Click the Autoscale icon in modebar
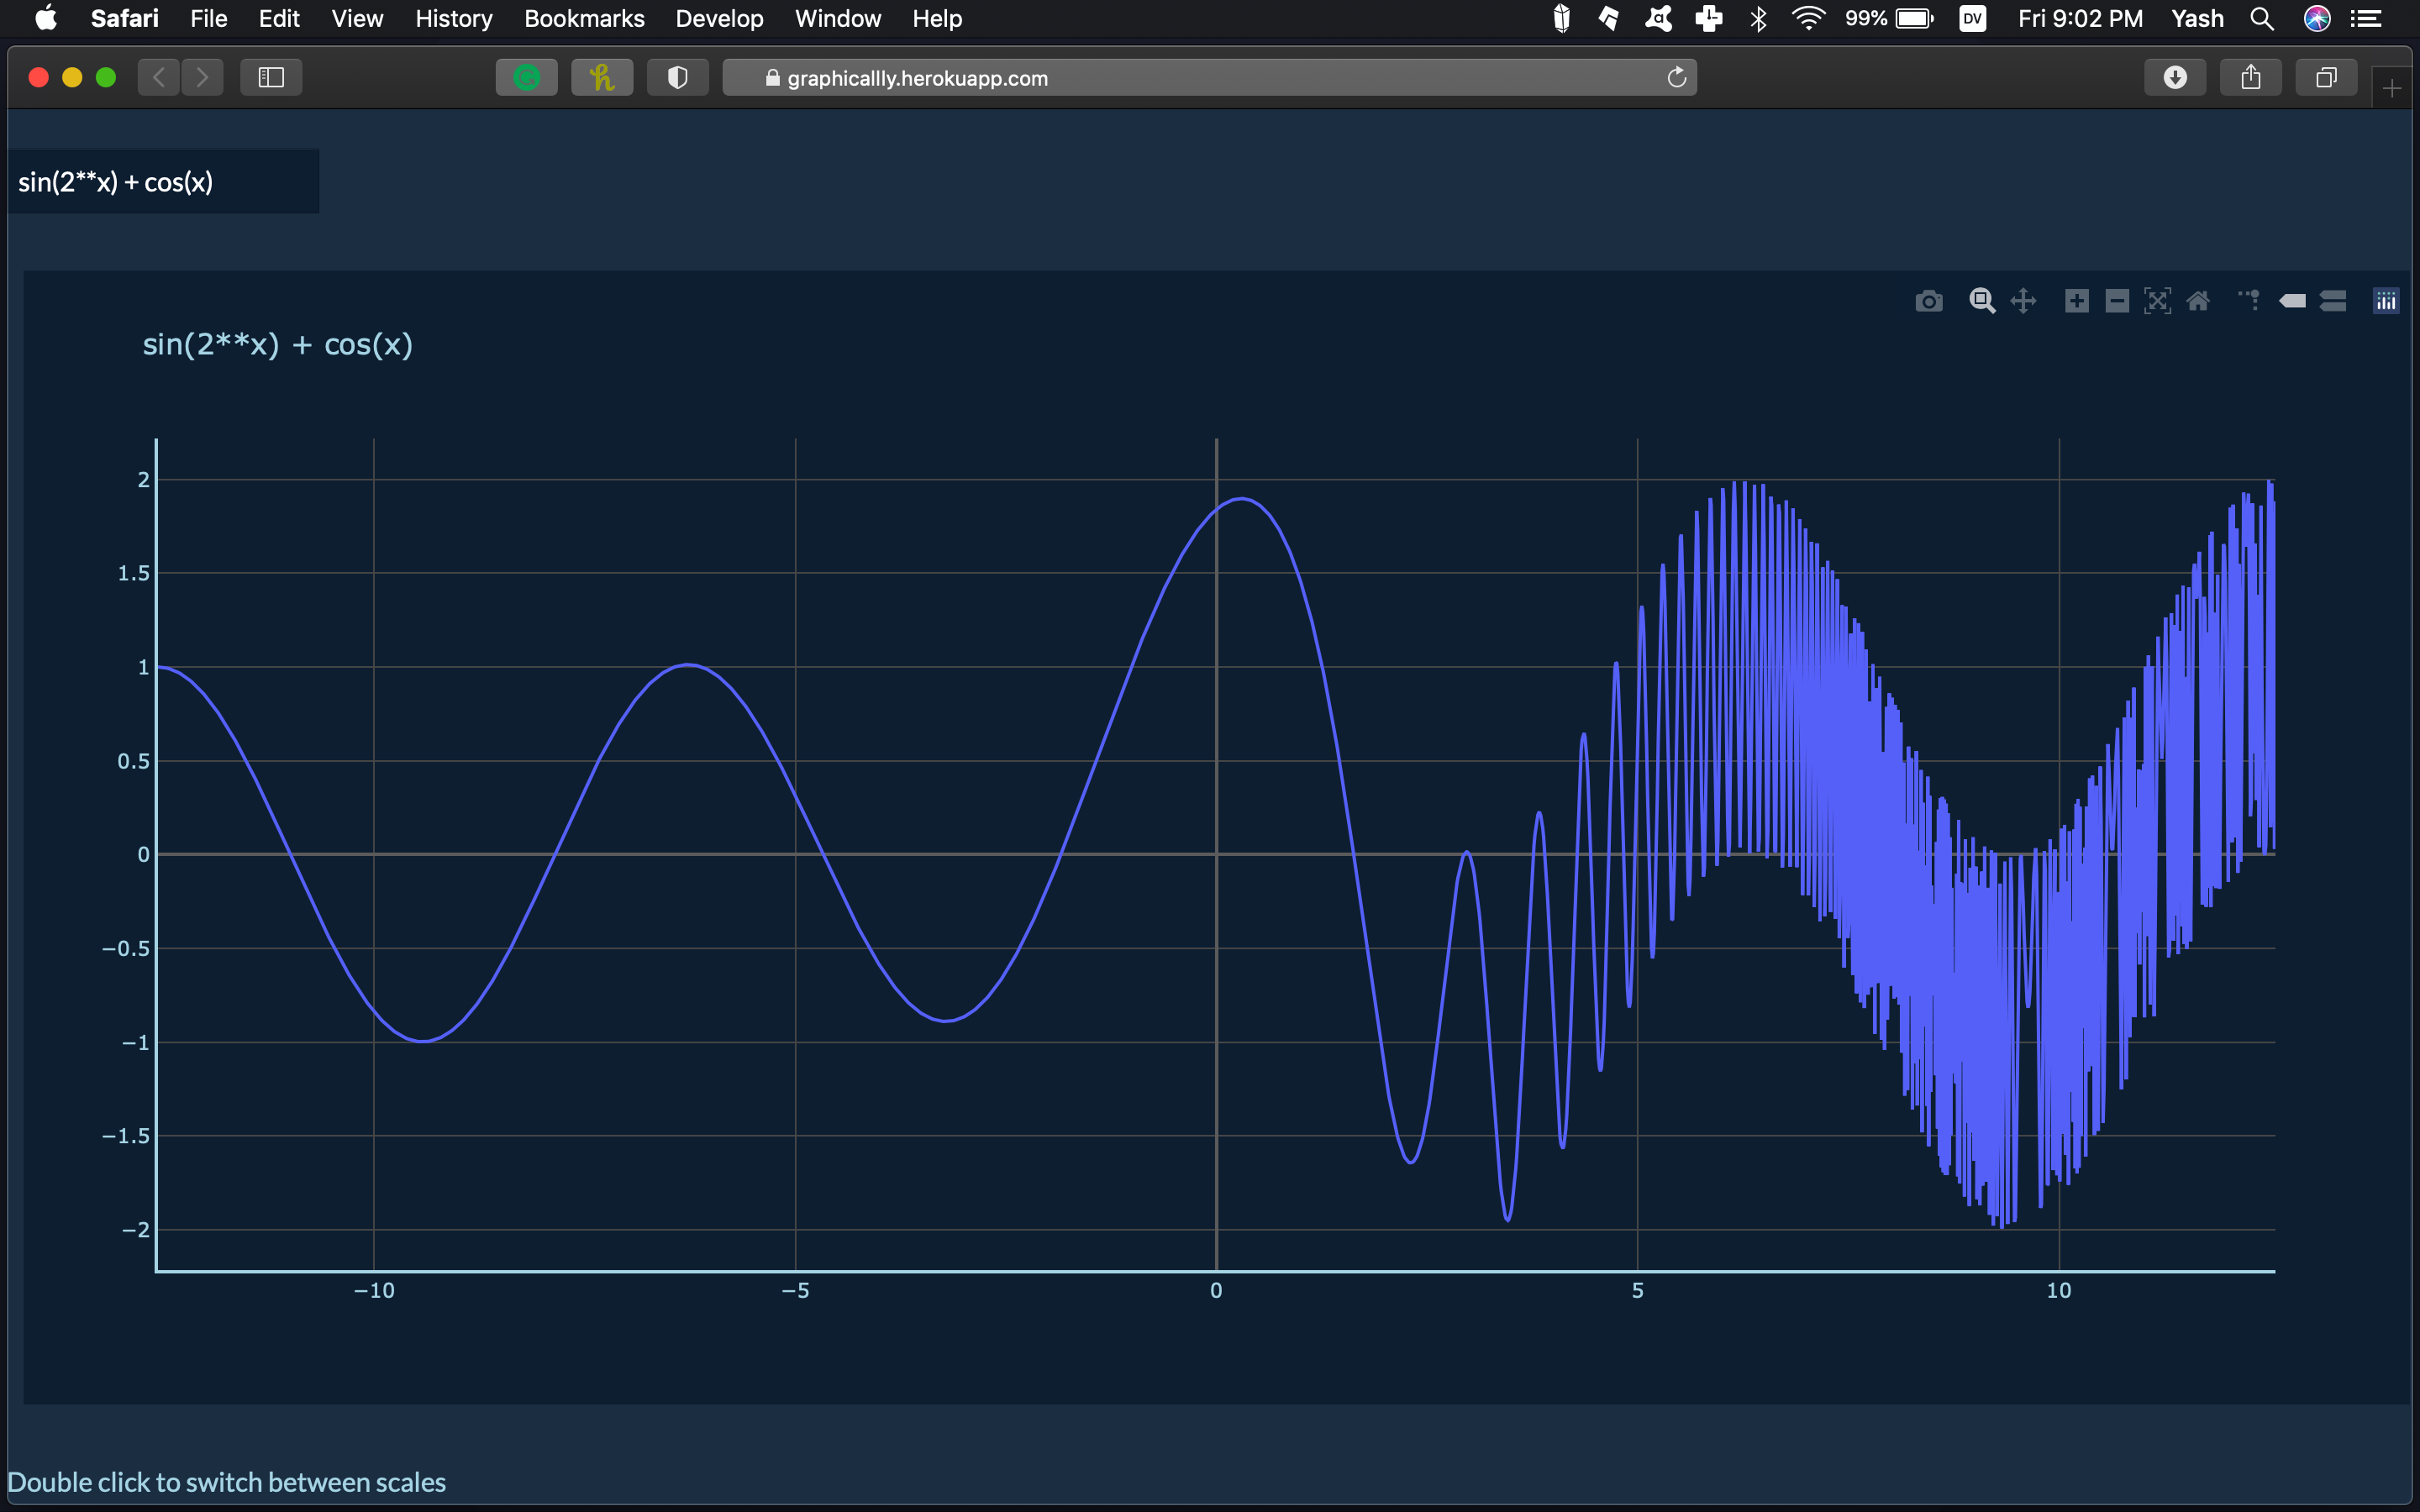Viewport: 2420px width, 1512px height. pyautogui.click(x=2157, y=301)
